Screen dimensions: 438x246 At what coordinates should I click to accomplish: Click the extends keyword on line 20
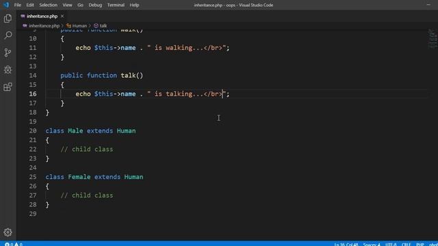point(100,131)
